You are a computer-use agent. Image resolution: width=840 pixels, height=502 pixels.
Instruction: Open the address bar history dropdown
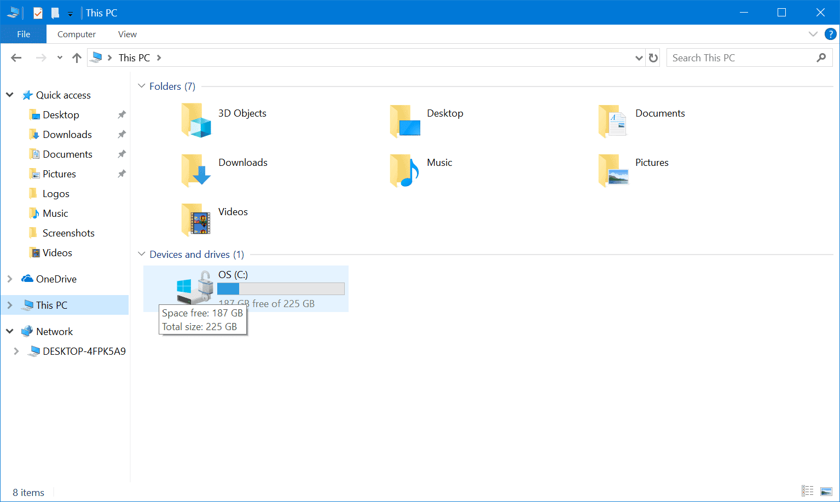639,57
